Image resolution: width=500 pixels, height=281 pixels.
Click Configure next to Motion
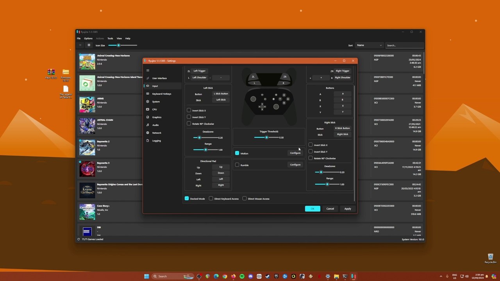click(x=295, y=153)
